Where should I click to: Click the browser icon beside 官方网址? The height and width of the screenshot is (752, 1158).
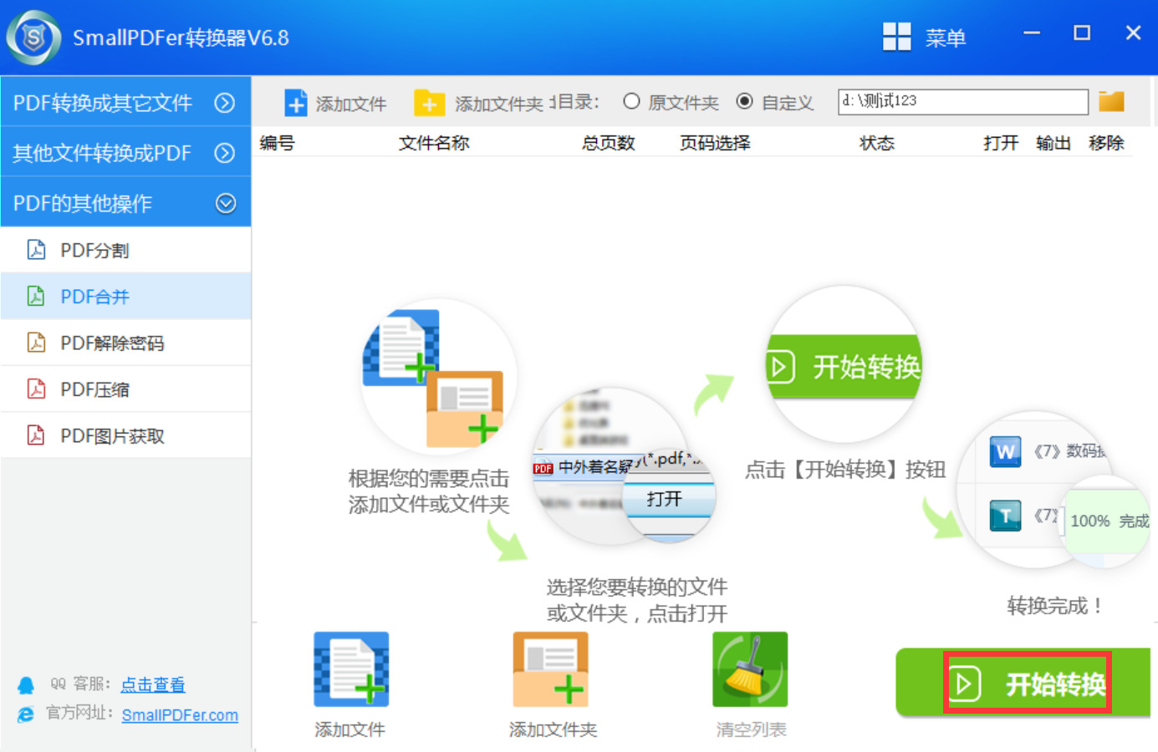click(26, 714)
